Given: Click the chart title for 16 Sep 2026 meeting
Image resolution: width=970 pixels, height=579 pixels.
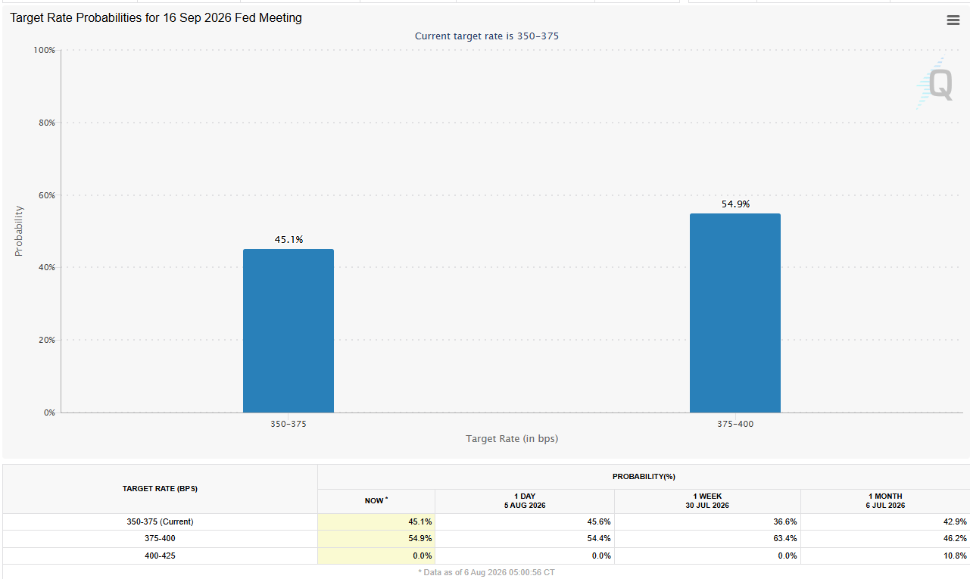Looking at the screenshot, I should pos(156,18).
